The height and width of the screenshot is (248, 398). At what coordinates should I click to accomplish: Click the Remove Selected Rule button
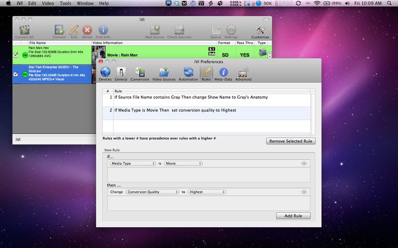tap(291, 141)
